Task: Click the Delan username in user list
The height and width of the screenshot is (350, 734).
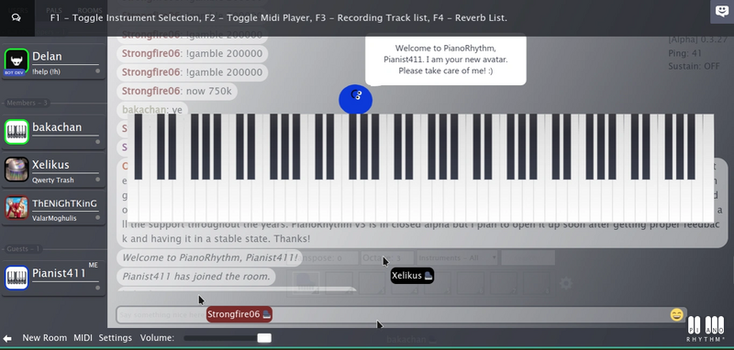Action: point(47,57)
